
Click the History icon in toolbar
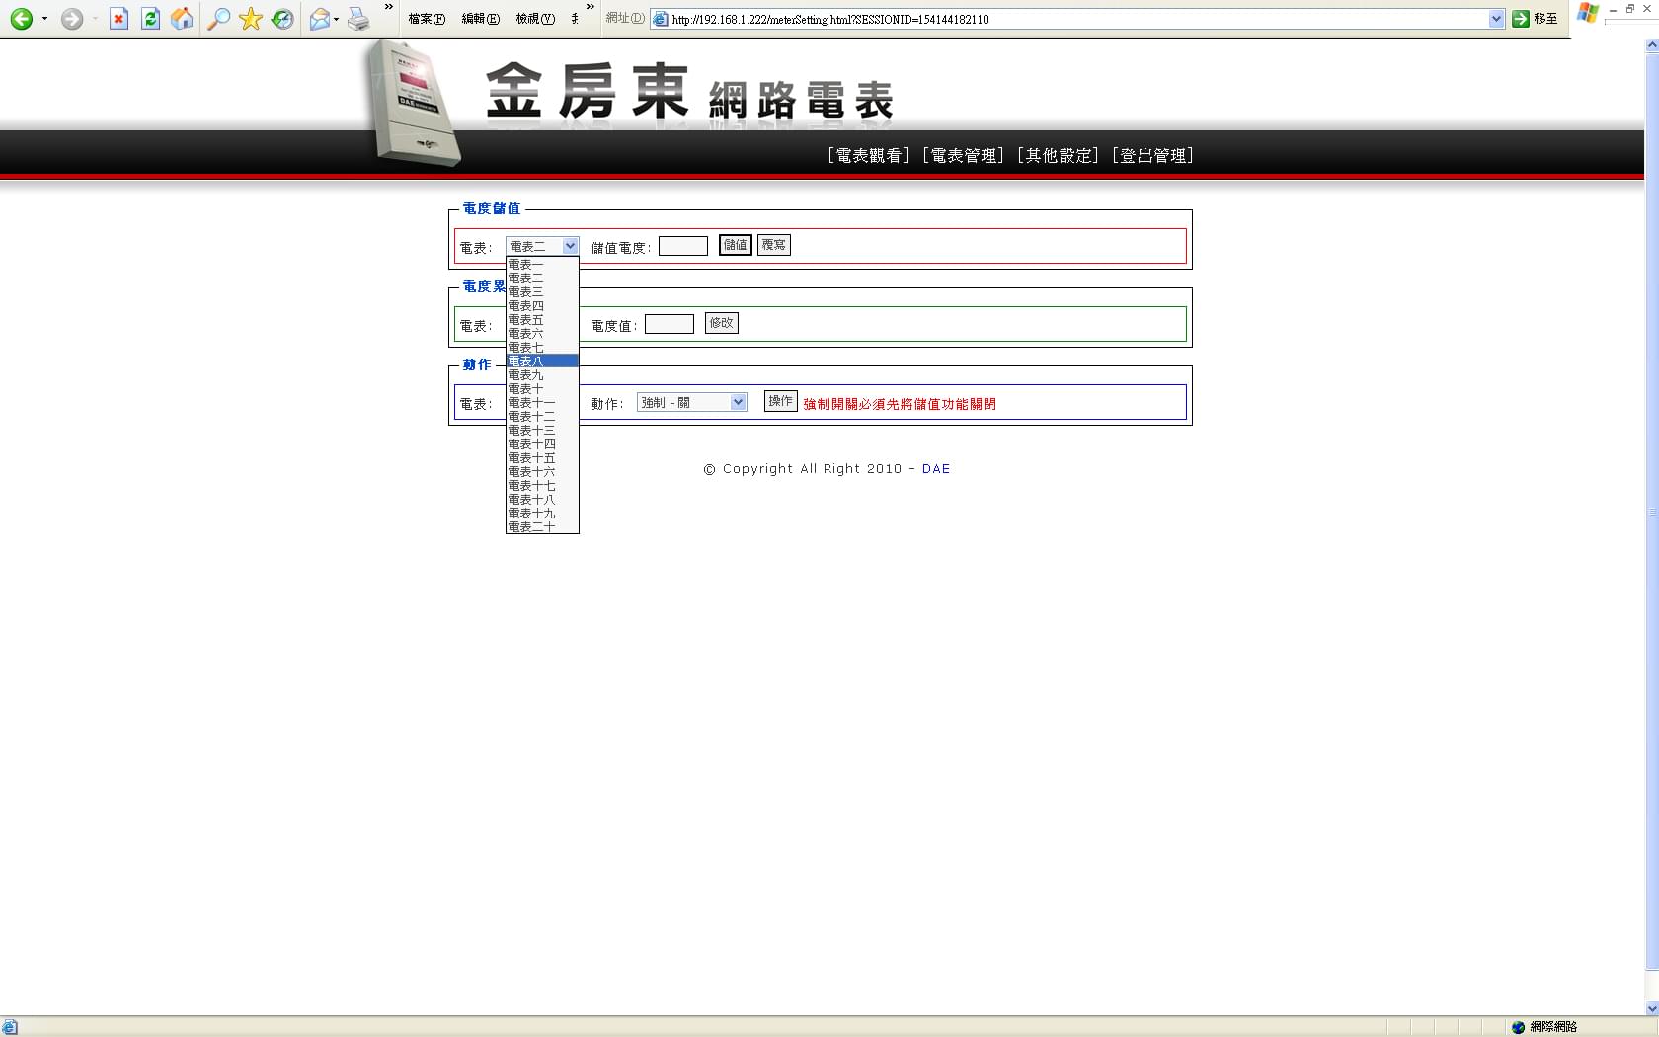282,19
